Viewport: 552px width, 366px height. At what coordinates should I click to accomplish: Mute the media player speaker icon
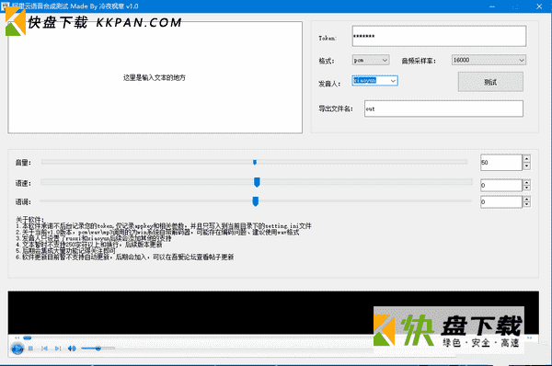[x=72, y=349]
